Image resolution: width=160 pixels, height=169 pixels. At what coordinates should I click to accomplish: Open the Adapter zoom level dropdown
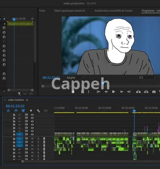pyautogui.click(x=75, y=77)
